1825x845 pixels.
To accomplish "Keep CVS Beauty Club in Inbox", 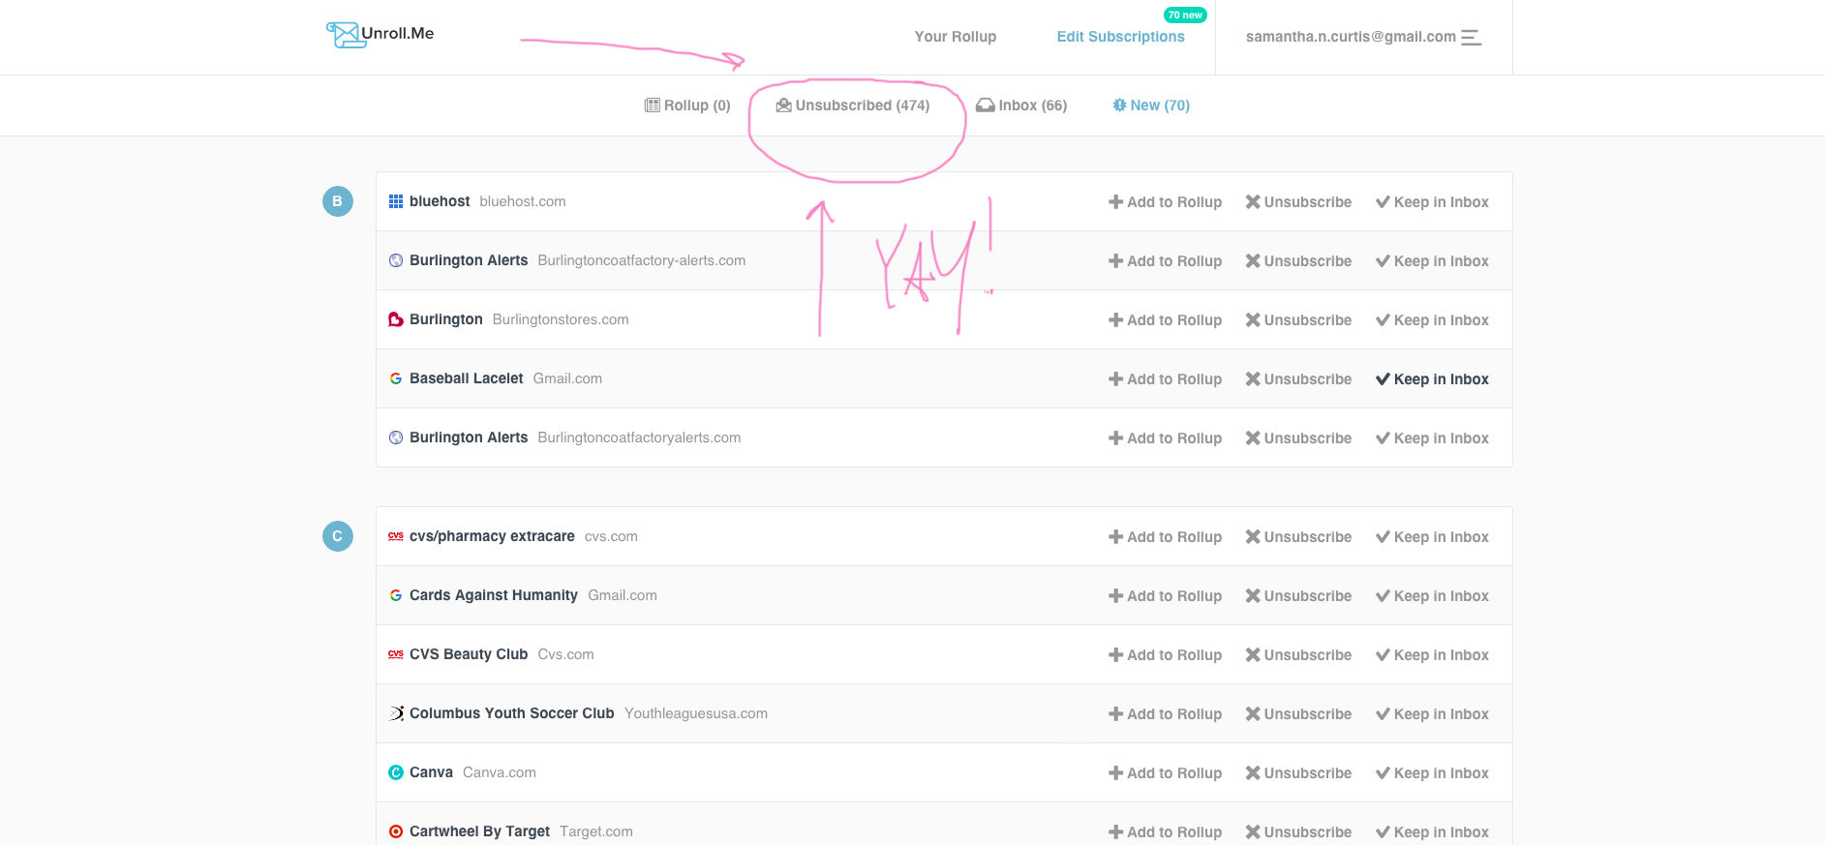I will point(1432,655).
